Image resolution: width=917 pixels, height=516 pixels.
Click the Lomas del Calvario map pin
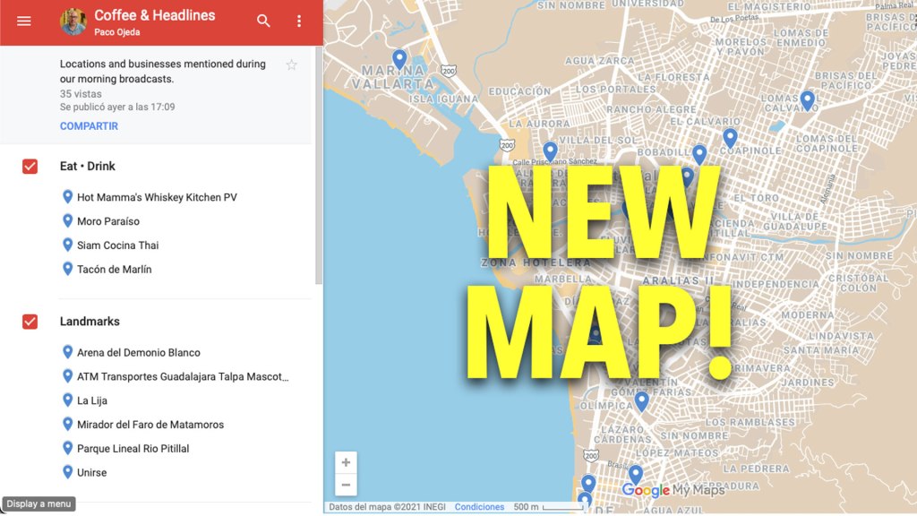[807, 100]
